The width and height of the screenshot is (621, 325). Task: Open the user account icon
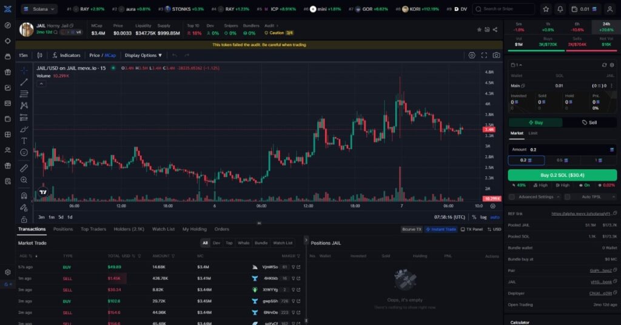click(610, 8)
